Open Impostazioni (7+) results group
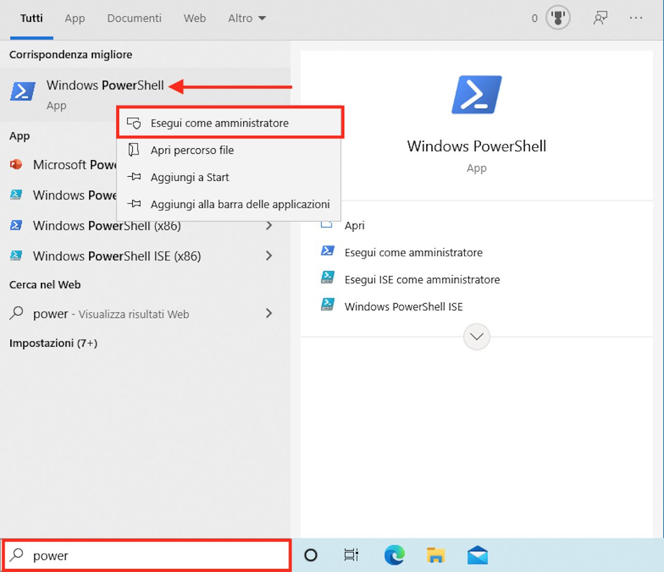Image resolution: width=664 pixels, height=572 pixels. [53, 343]
